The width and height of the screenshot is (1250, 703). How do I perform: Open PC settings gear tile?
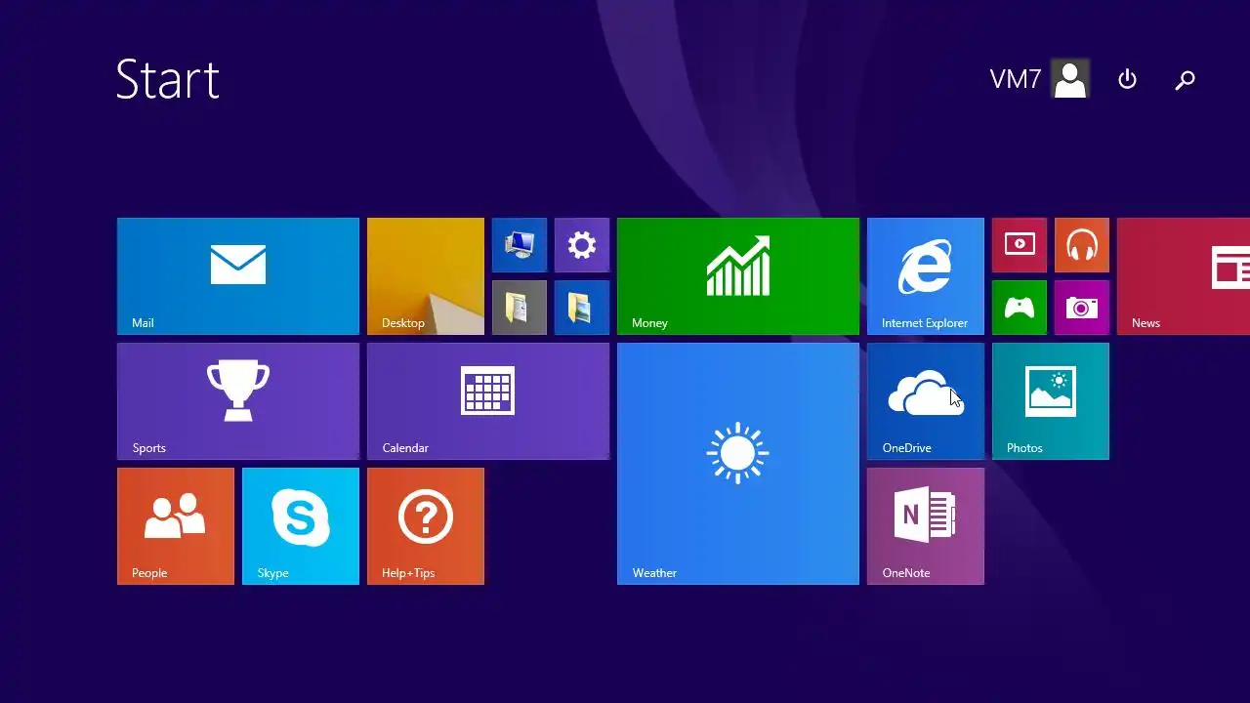(582, 245)
